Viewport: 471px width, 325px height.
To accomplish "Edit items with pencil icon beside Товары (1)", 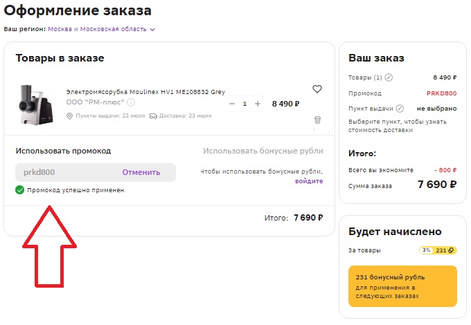I will [x=389, y=77].
